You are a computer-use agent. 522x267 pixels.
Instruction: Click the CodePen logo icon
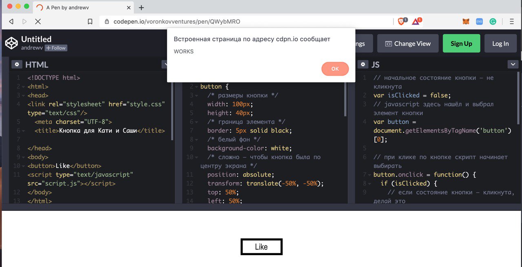(x=11, y=43)
